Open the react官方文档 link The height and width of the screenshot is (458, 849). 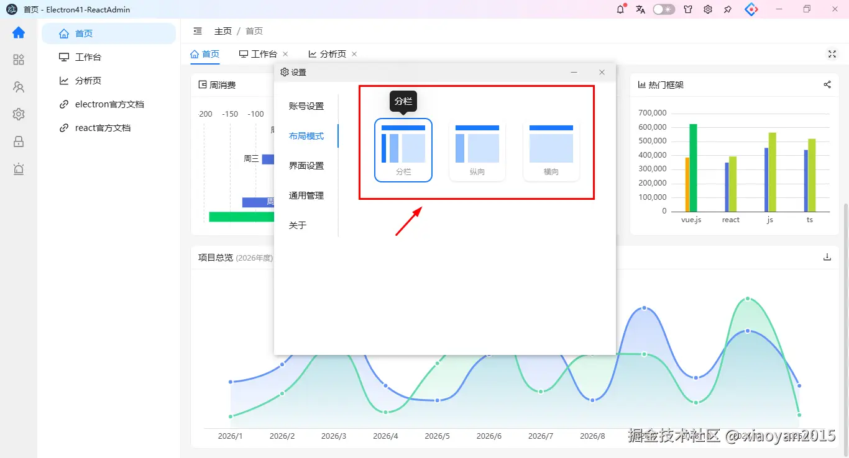[x=109, y=128]
